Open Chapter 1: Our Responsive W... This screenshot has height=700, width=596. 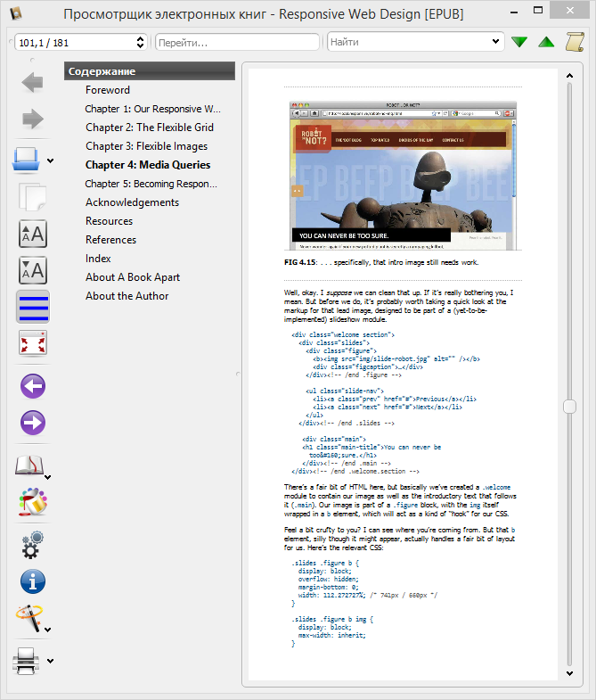tap(152, 109)
